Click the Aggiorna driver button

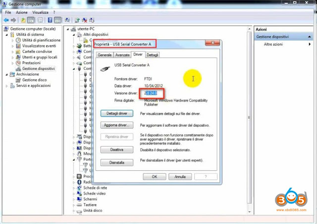click(x=117, y=125)
